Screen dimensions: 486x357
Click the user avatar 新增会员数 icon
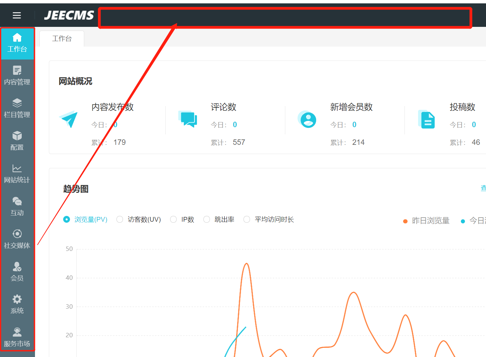click(x=307, y=119)
